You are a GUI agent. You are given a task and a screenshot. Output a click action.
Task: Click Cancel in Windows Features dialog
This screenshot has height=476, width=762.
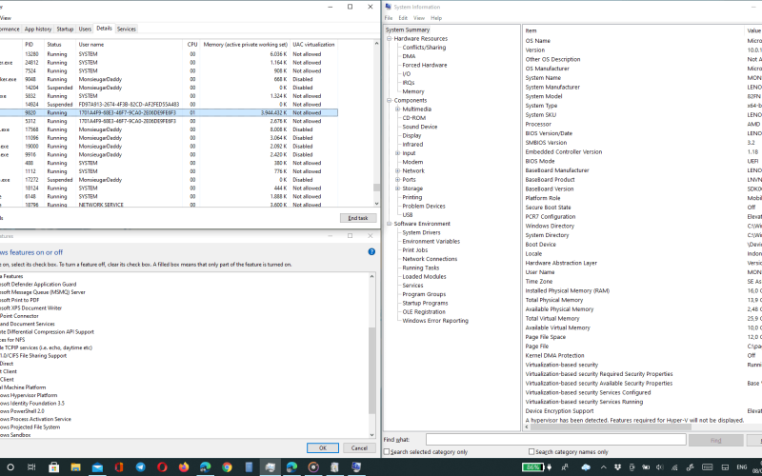pos(359,447)
